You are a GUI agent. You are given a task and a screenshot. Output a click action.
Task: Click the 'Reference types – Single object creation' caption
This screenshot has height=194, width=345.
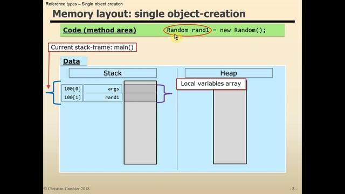coord(84,4)
